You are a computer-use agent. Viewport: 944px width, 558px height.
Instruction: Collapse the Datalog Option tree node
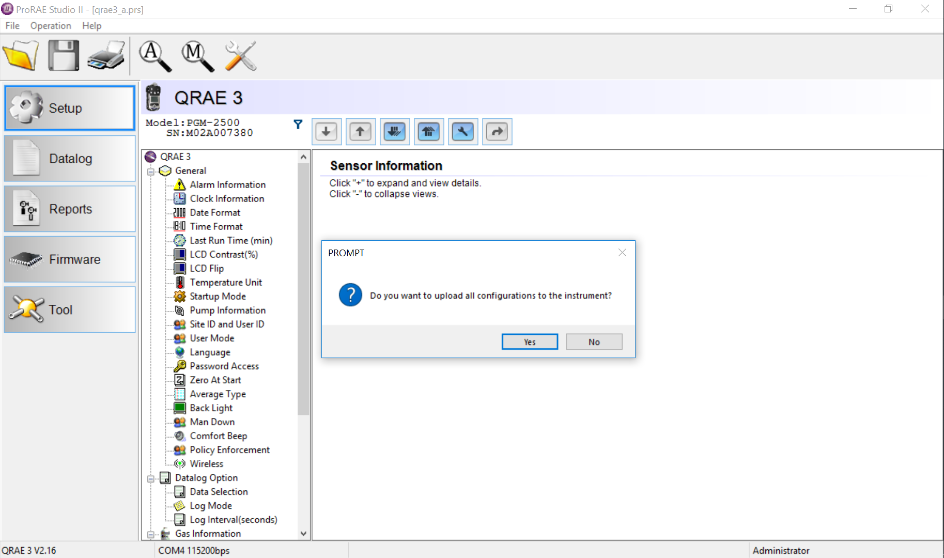coord(151,478)
